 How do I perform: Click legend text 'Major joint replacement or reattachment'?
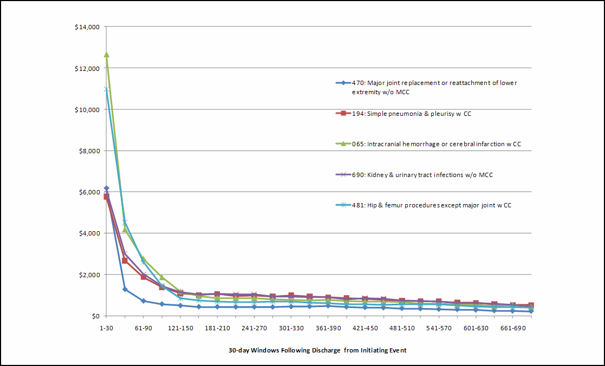434,83
